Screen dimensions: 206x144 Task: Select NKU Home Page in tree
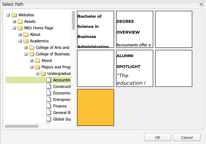39,28
